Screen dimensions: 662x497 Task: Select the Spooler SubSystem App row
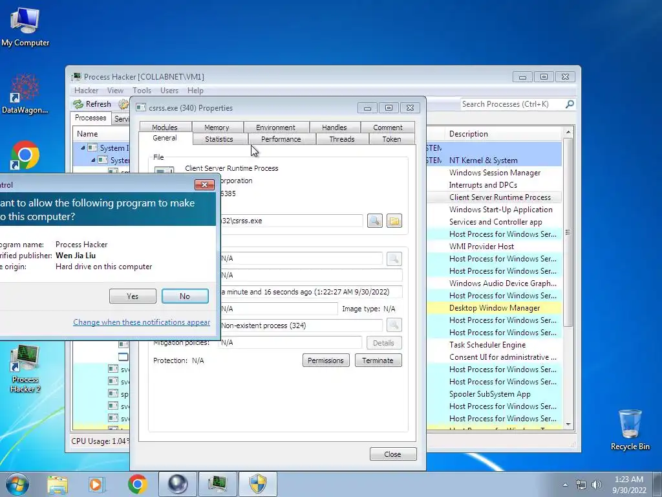494,394
